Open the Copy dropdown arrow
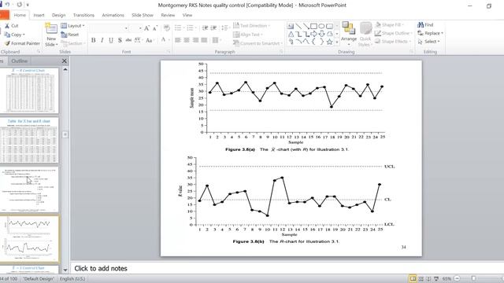 pos(24,35)
